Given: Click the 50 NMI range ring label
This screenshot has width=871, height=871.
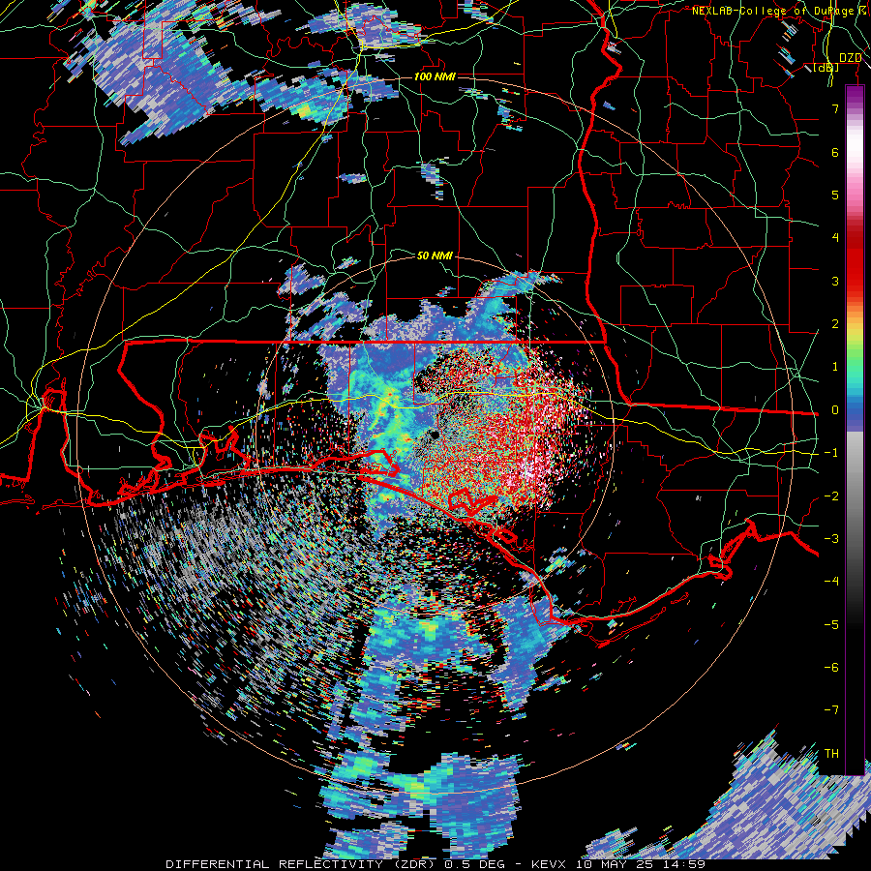Looking at the screenshot, I should [x=435, y=255].
